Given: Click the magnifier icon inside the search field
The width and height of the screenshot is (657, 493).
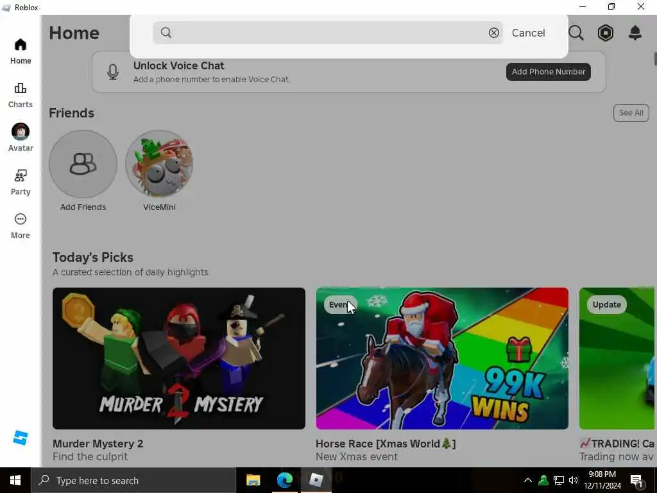Looking at the screenshot, I should point(166,33).
